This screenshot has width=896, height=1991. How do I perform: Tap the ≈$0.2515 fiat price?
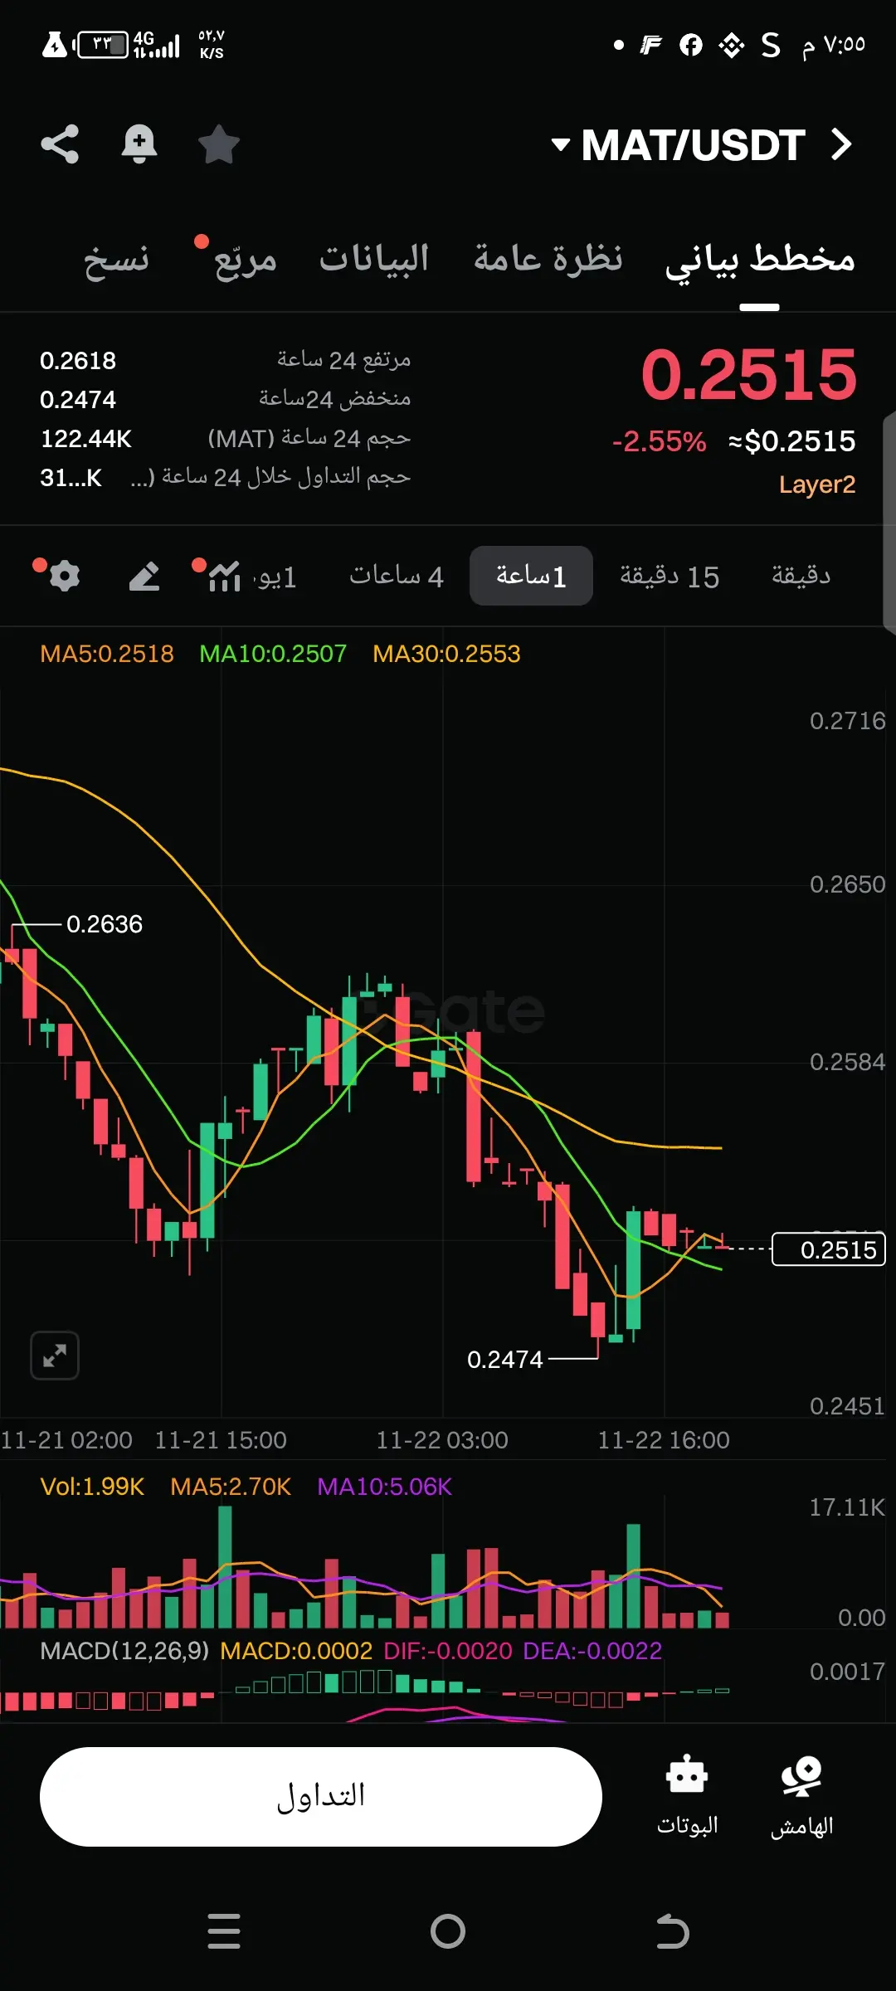tap(791, 441)
